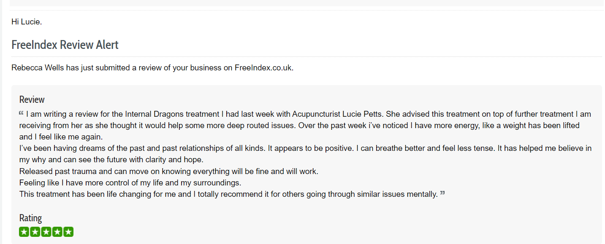Click the line starting I've been having dreams
The width and height of the screenshot is (605, 244).
pyautogui.click(x=305, y=154)
